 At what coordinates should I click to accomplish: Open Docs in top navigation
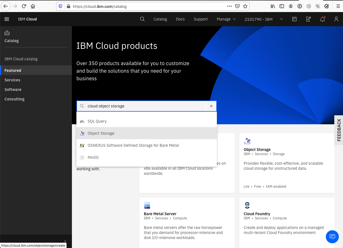(180, 19)
